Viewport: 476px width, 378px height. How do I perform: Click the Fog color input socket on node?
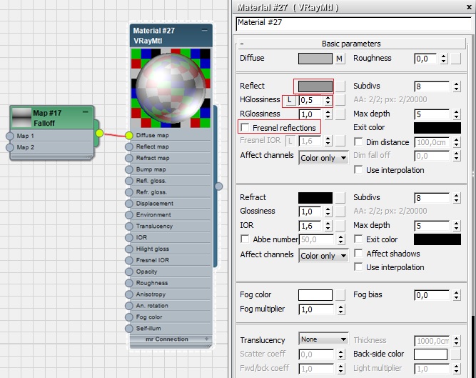pos(129,317)
